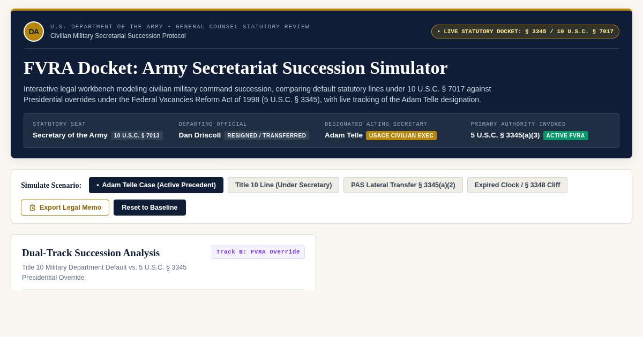643x337 pixels.
Task: Click the Title 10 Military Department Default subtitle
Action: click(x=104, y=272)
